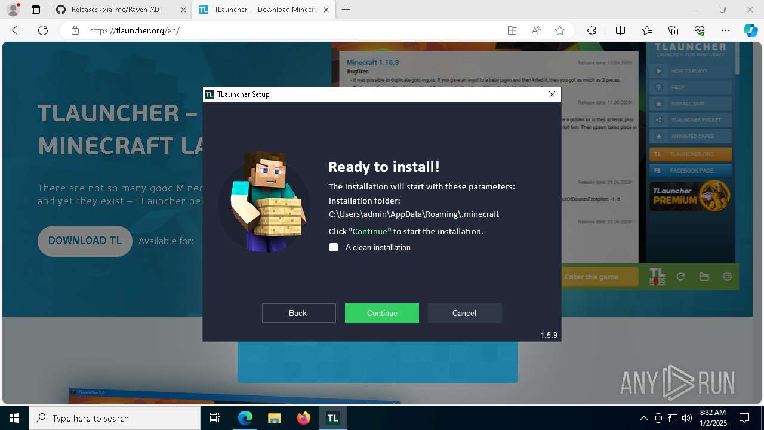764x430 pixels.
Task: Click the launcher folder icon
Action: click(704, 277)
